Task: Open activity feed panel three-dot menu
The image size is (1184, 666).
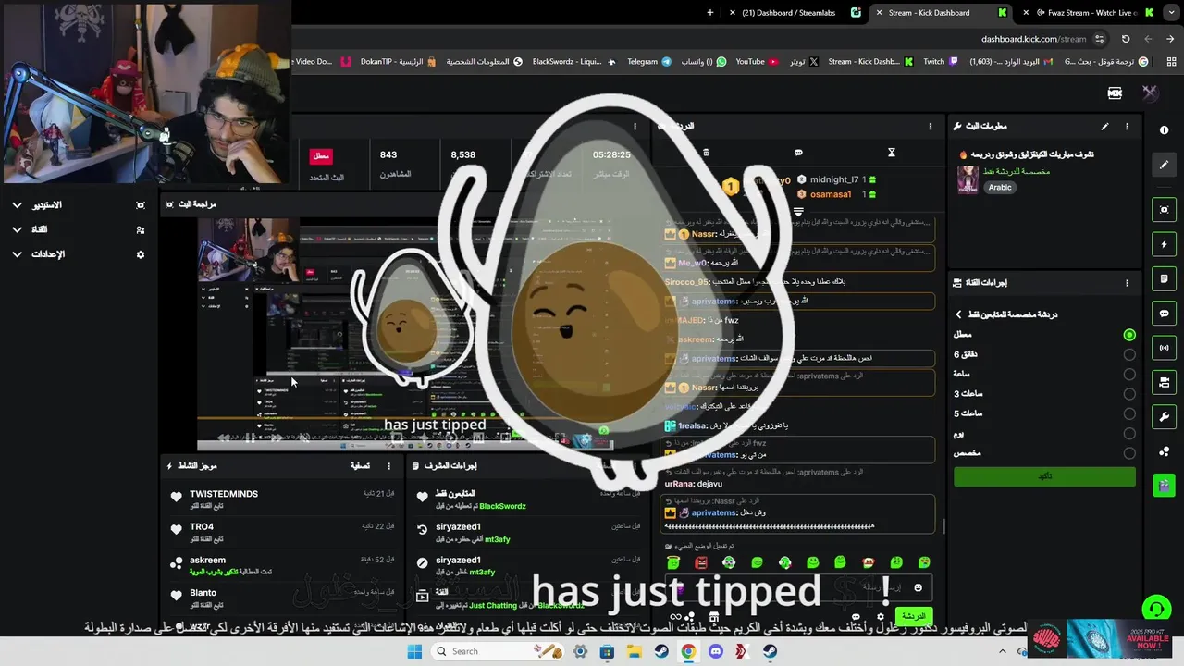Action: click(388, 466)
